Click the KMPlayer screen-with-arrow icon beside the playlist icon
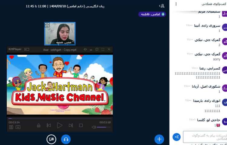 [x=18, y=127]
